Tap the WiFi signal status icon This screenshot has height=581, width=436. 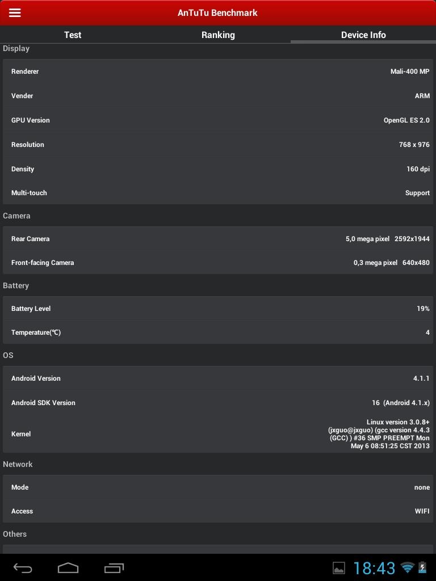[407, 567]
